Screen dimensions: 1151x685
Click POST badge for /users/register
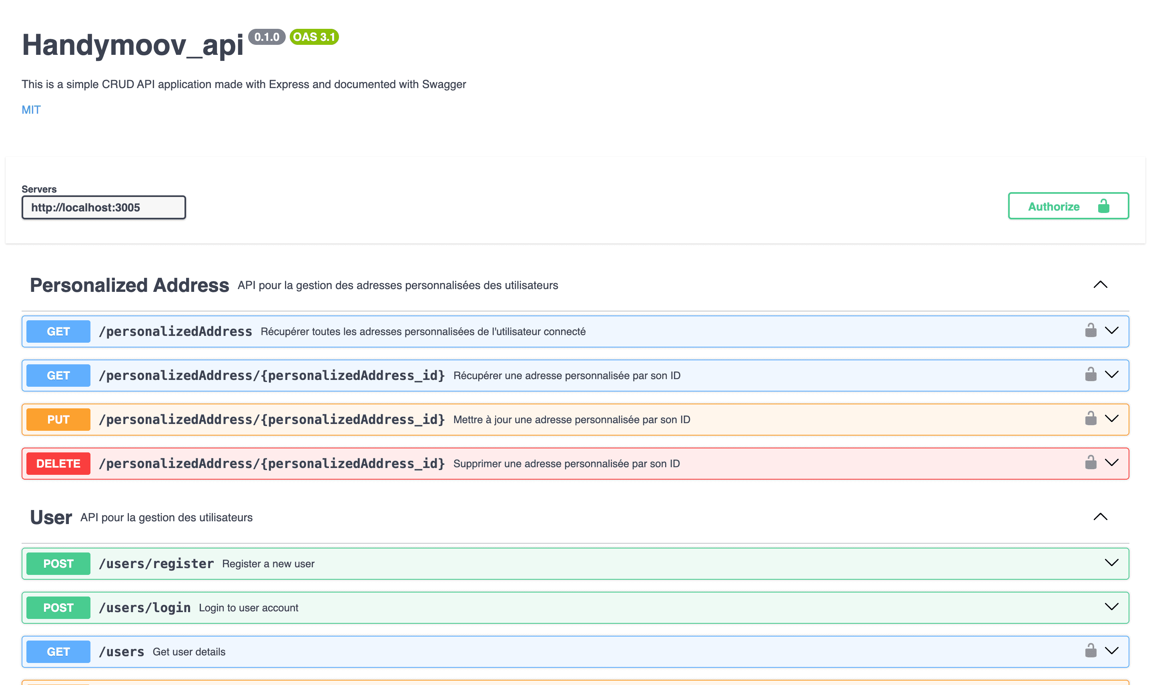(x=58, y=564)
